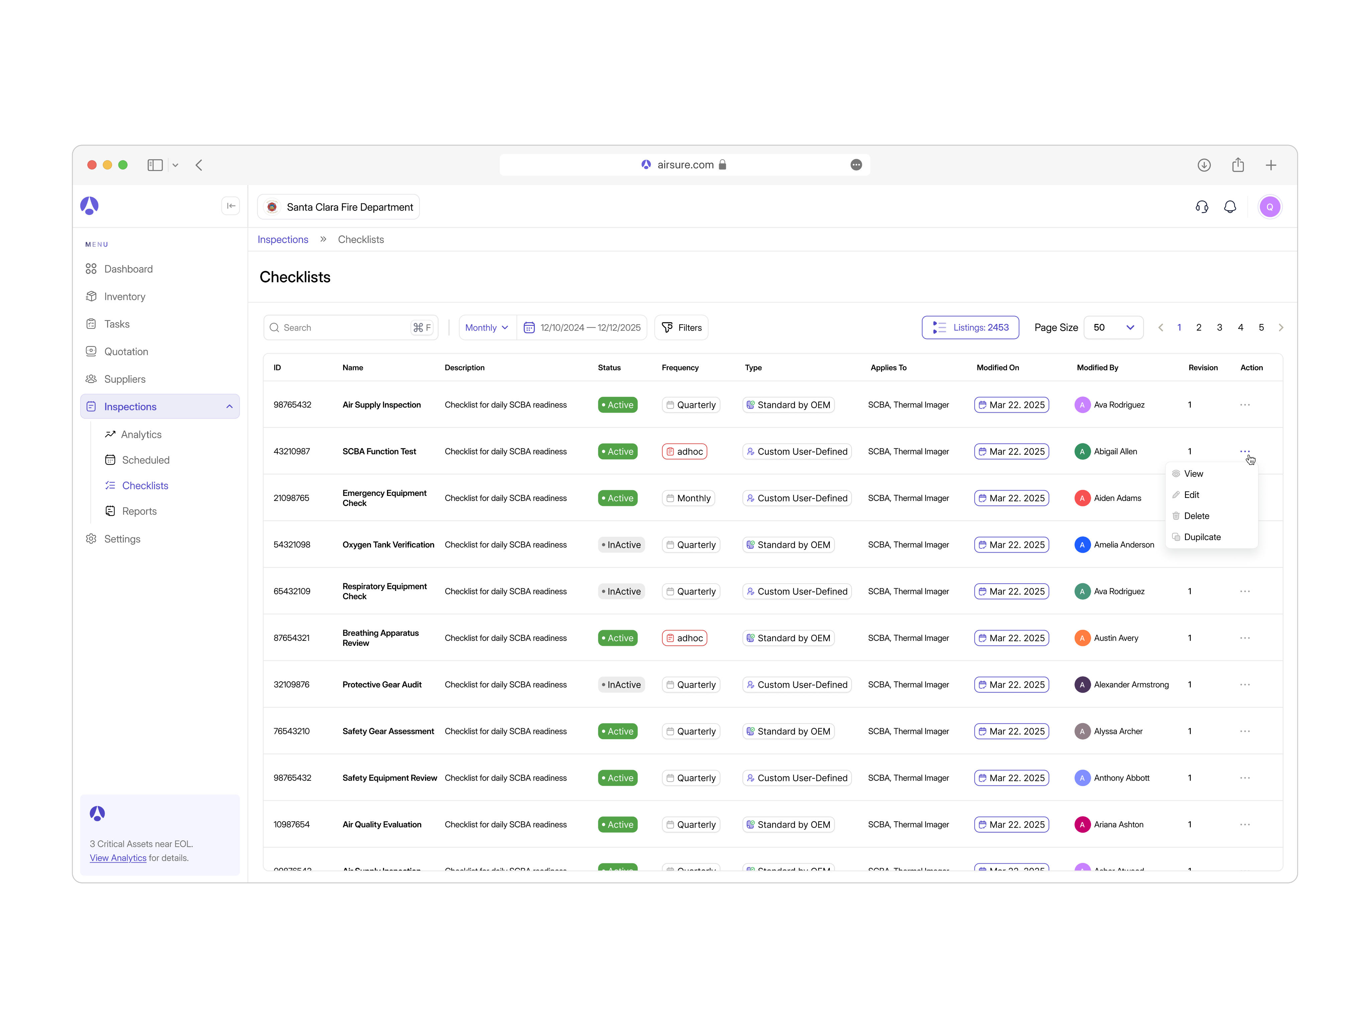Expand the Page Size 50 dropdown
The height and width of the screenshot is (1028, 1370).
point(1113,327)
